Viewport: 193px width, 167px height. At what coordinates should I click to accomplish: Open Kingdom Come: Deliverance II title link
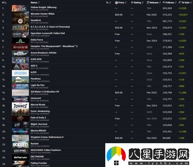[x=47, y=137]
